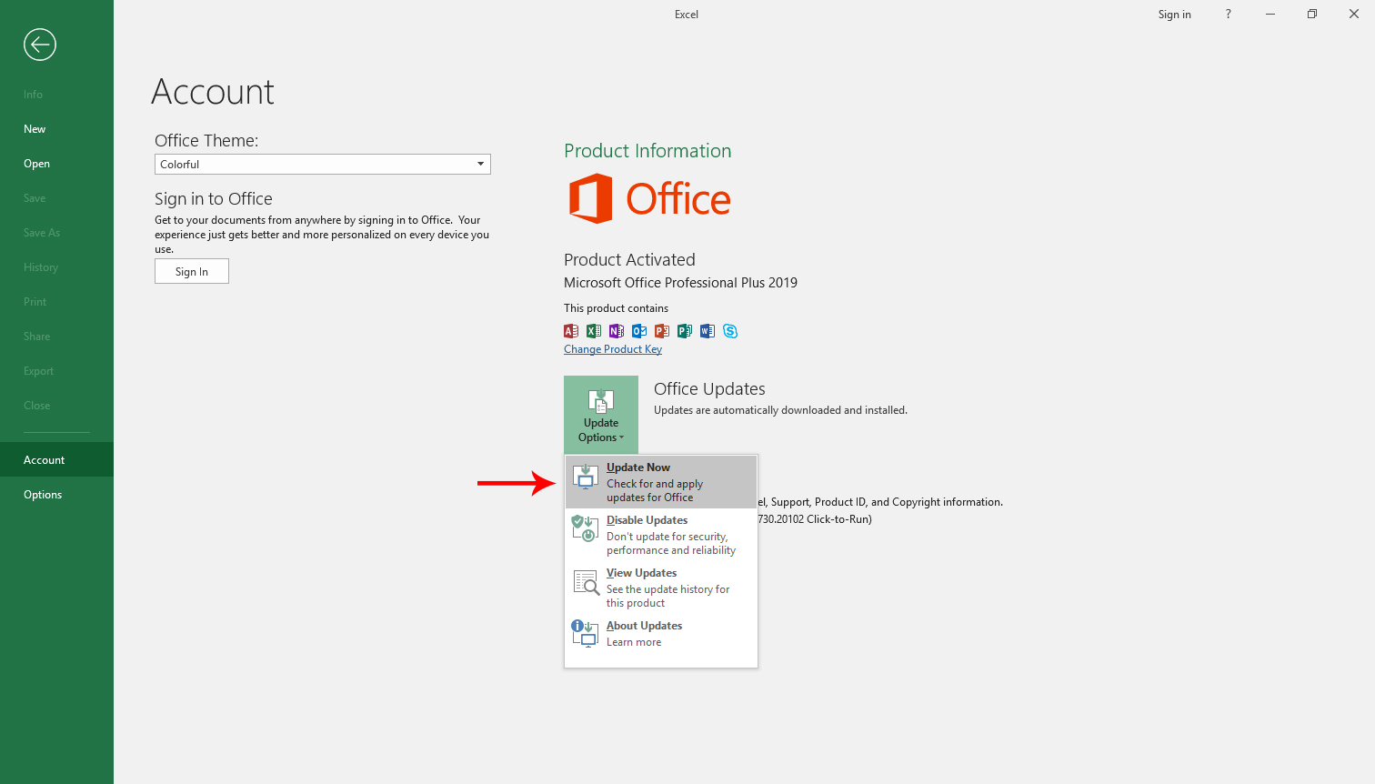
Task: Select Export in the sidebar
Action: 56,371
